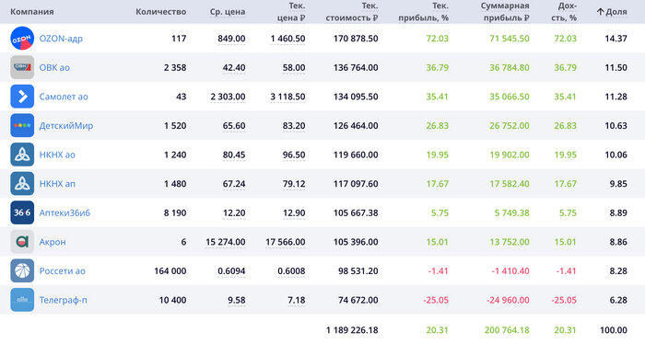Click the Телеграф-п logo icon
The image size is (645, 344).
[x=22, y=300]
